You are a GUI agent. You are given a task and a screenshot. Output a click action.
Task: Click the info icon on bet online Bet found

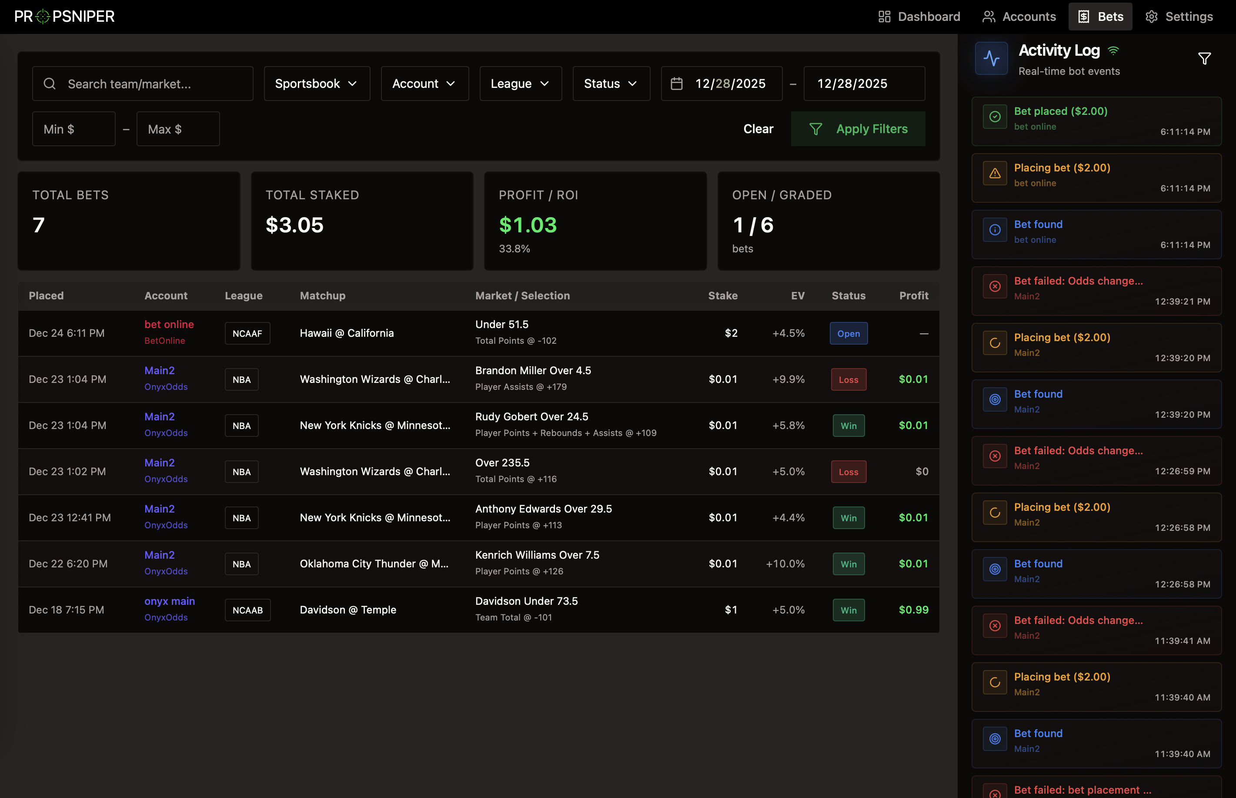click(x=995, y=230)
